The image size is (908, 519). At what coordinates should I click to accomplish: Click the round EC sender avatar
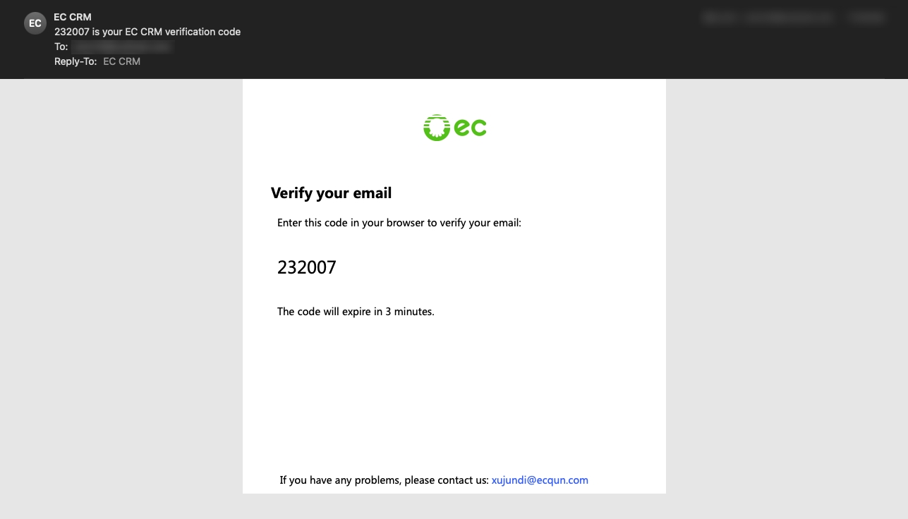(35, 23)
